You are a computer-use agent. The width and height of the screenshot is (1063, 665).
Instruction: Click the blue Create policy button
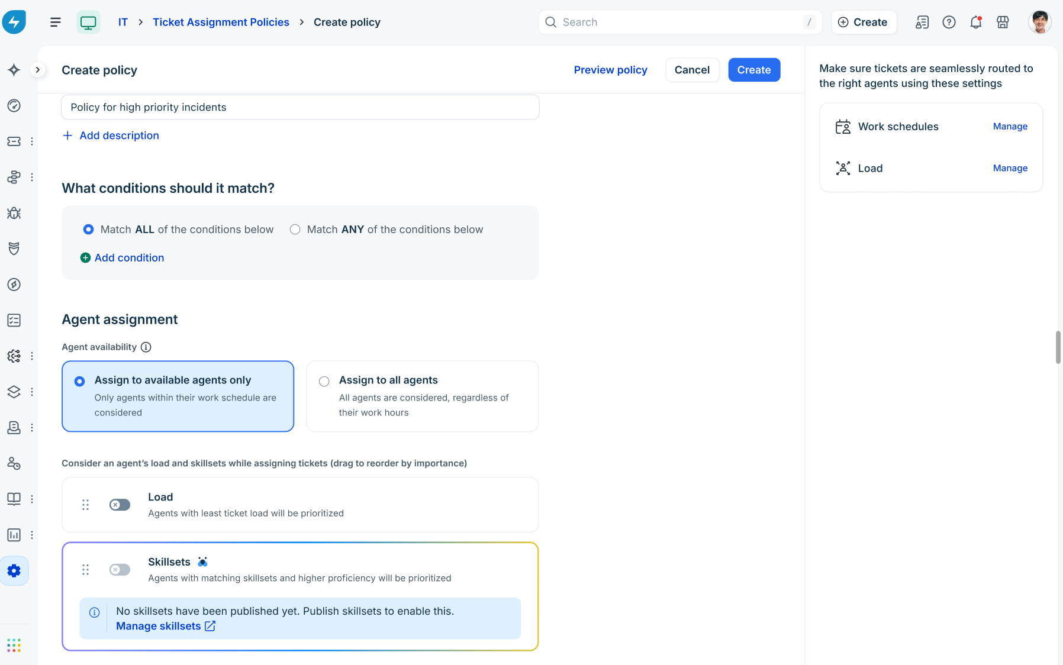point(754,70)
